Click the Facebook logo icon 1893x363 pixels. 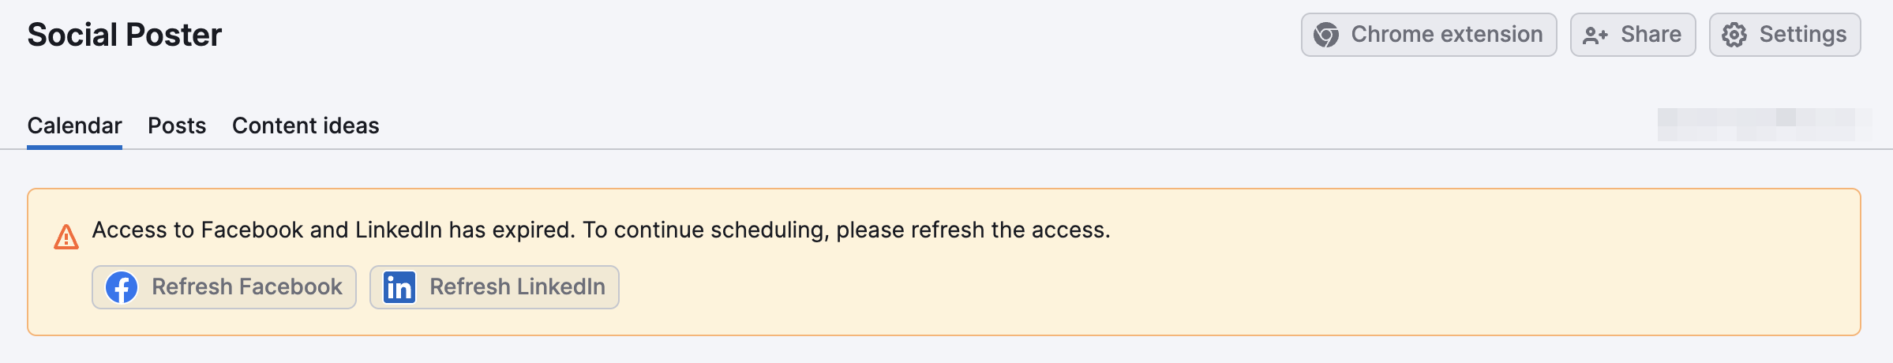[x=122, y=287]
